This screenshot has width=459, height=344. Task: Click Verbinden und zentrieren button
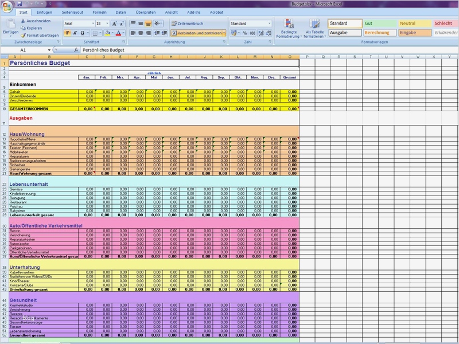[197, 33]
